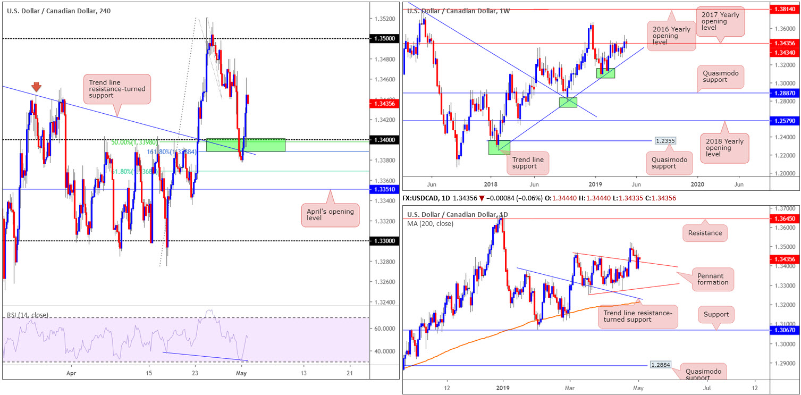The width and height of the screenshot is (801, 395).
Task: Select the '50.00%(1.33980)' Fibonacci label
Action: coord(134,142)
